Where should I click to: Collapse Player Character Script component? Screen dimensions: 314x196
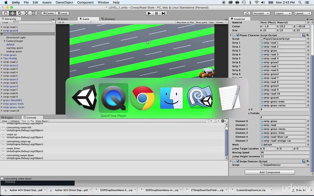[x=231, y=35]
